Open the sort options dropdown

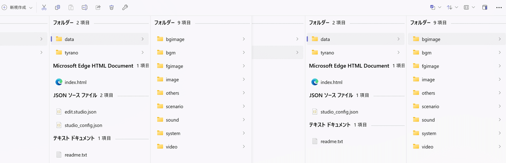452,8
